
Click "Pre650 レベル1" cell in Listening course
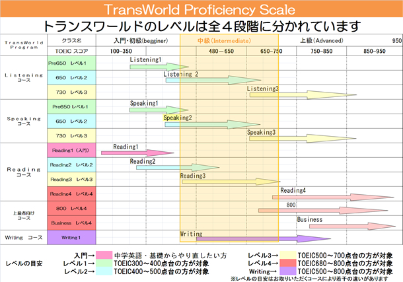point(72,63)
